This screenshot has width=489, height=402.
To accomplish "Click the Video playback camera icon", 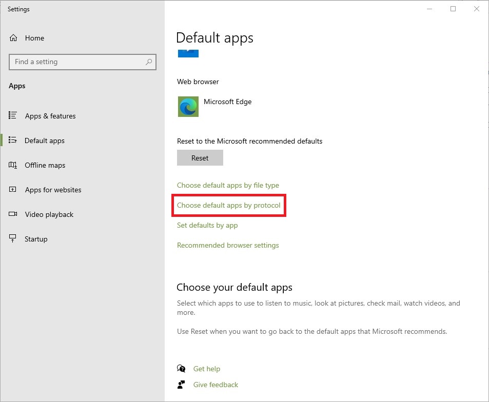I will tap(13, 214).
